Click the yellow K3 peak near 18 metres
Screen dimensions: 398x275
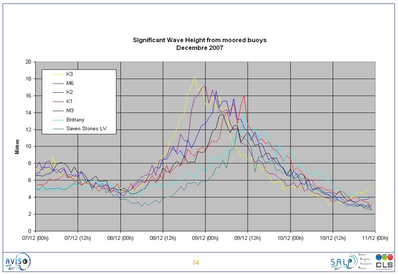(194, 76)
